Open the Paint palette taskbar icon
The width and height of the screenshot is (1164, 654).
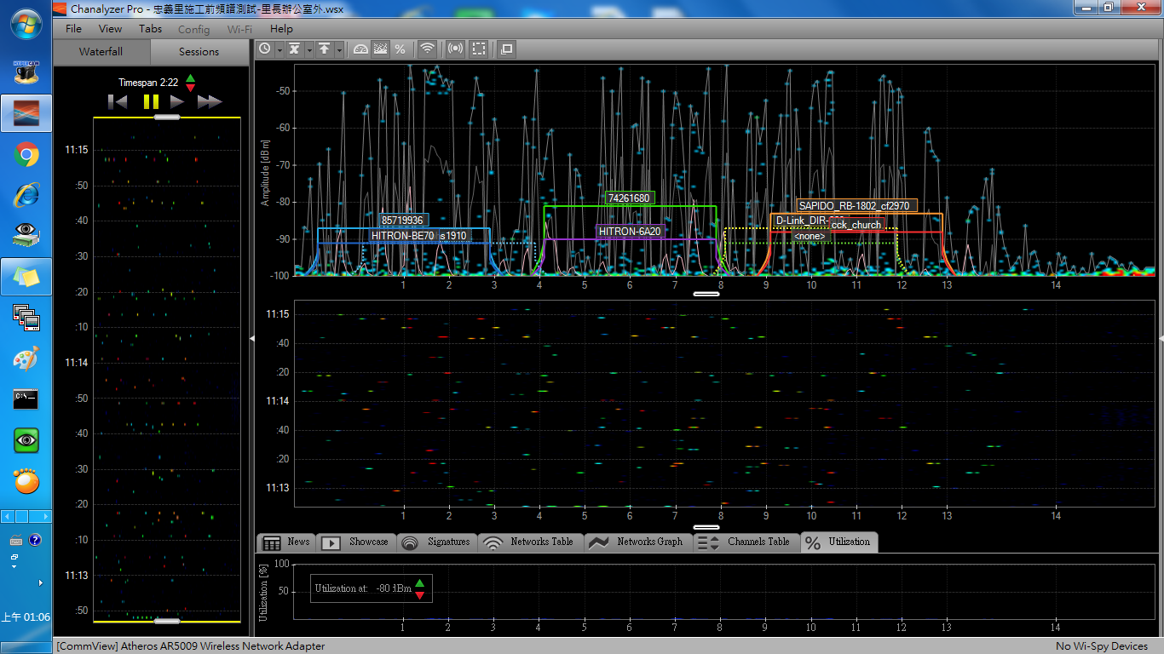(x=26, y=359)
